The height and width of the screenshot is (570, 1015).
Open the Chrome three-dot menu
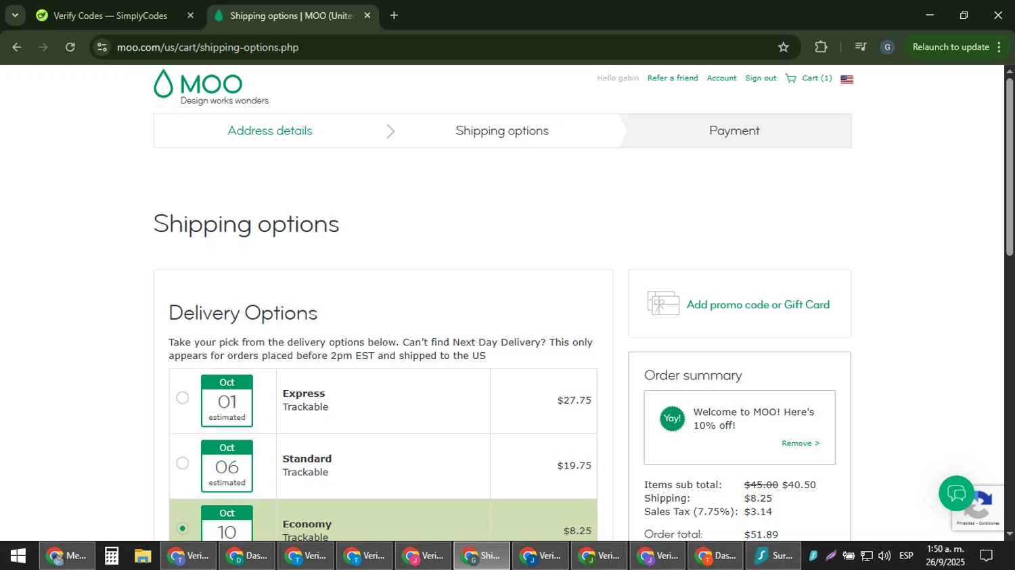pyautogui.click(x=999, y=47)
